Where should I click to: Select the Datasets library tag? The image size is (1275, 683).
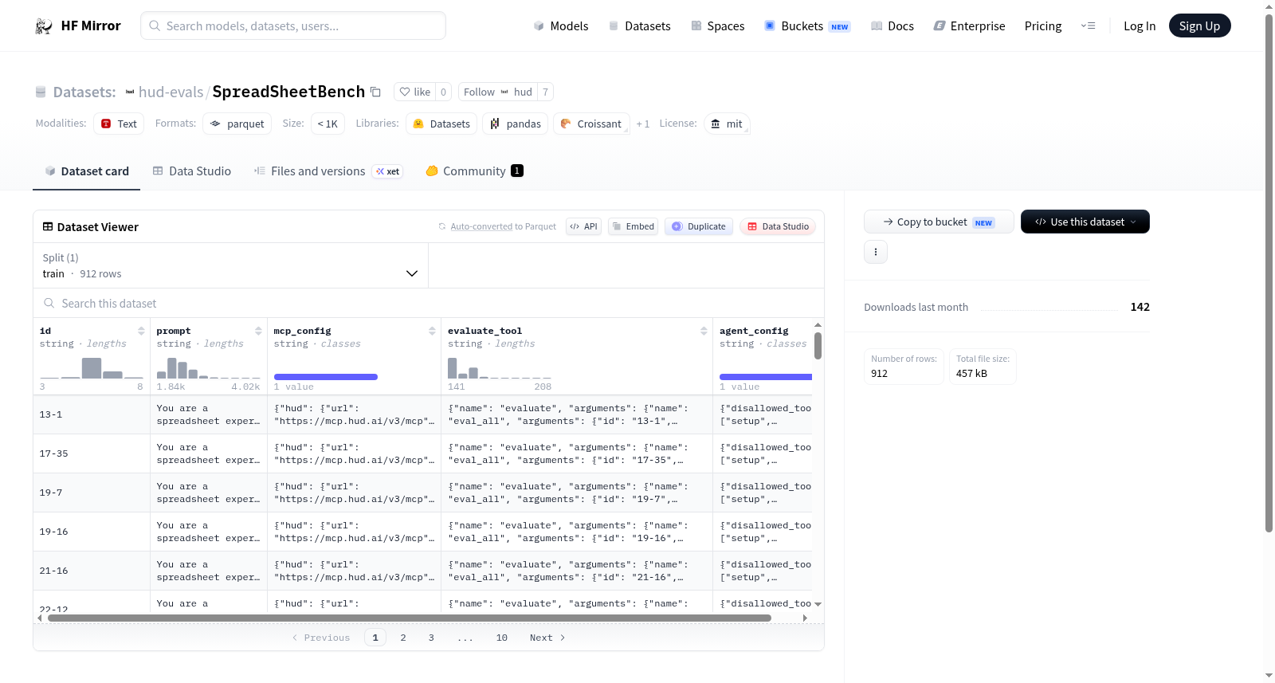tap(441, 124)
